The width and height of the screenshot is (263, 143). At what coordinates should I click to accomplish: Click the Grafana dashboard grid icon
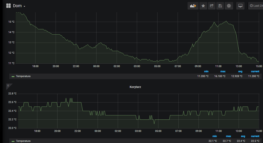[8, 6]
